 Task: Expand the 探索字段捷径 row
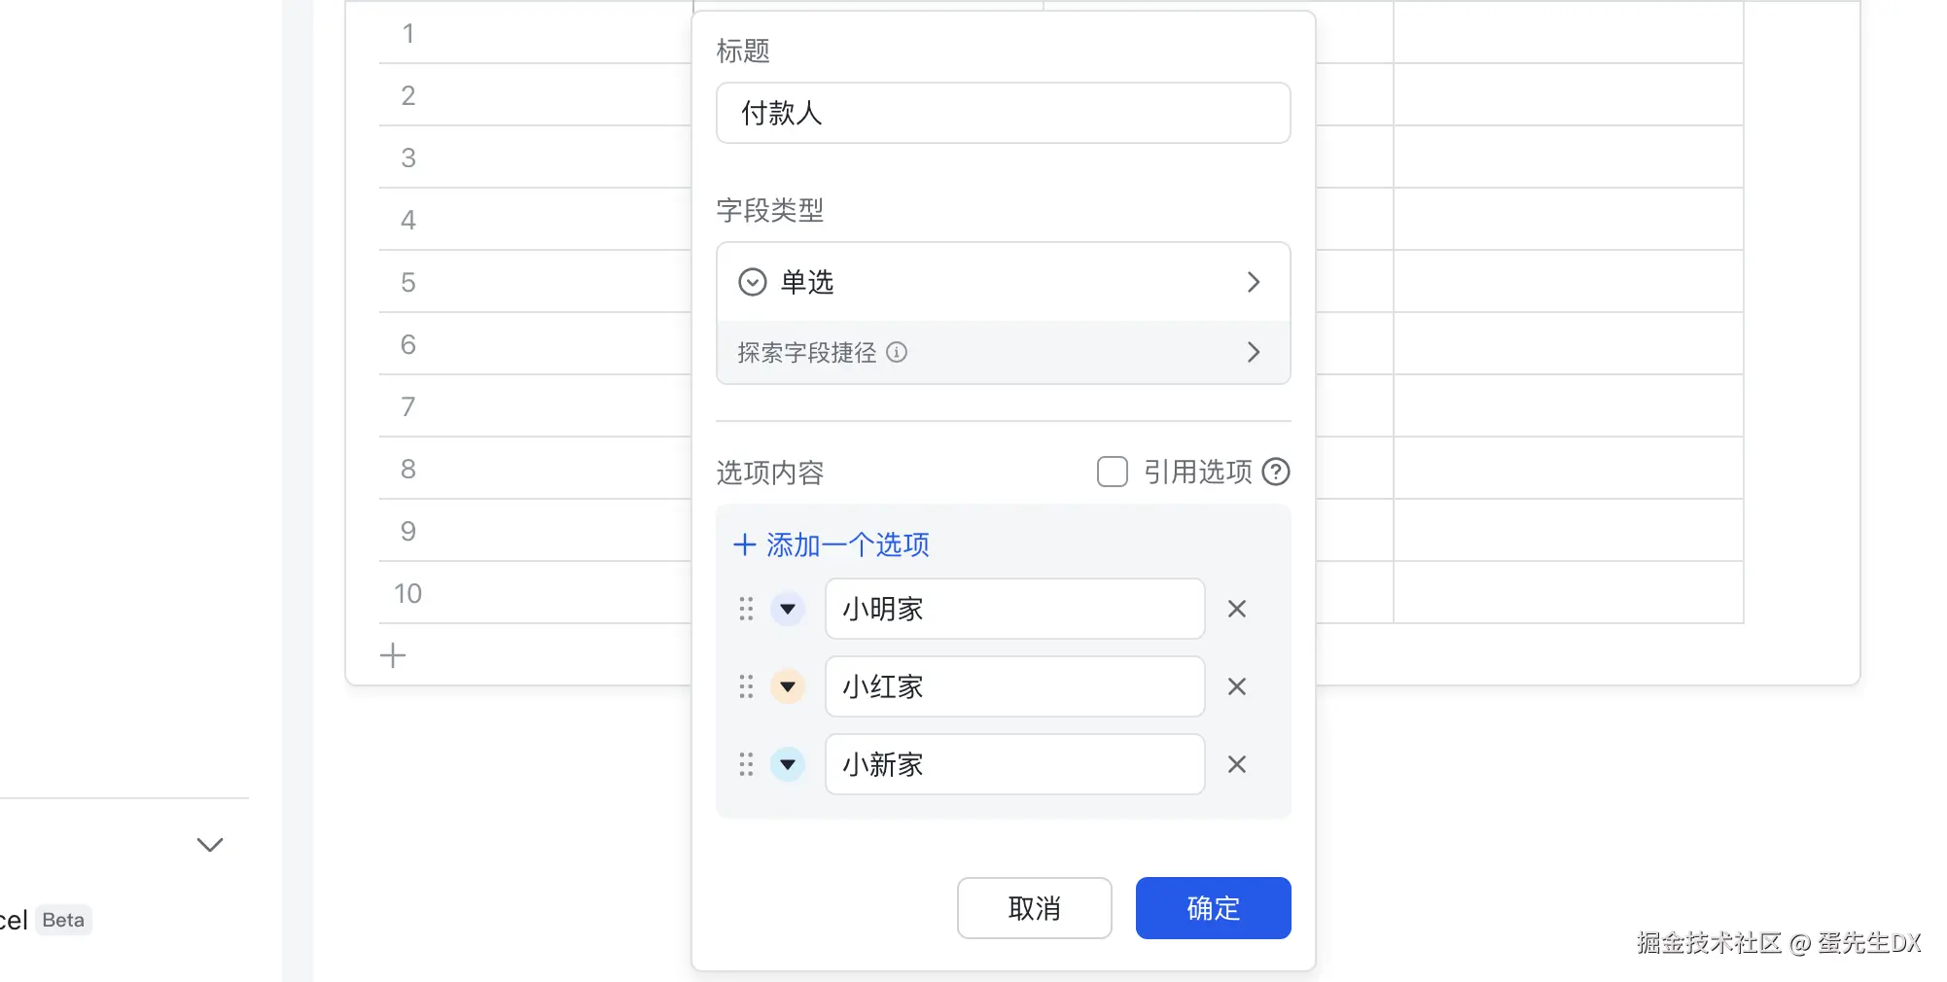pyautogui.click(x=1003, y=352)
